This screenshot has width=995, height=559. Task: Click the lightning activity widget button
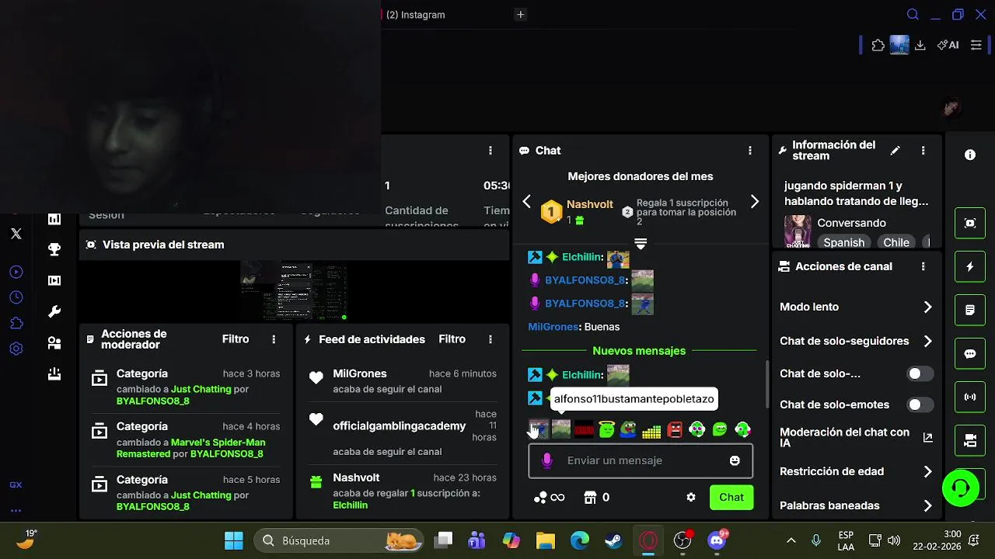970,266
